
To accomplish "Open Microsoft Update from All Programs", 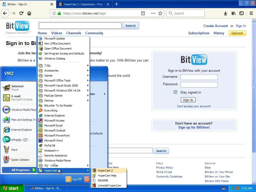I will pos(64,38).
